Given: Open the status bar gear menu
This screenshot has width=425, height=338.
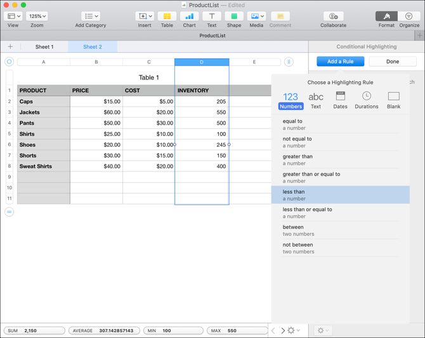Looking at the screenshot, I should point(294,330).
